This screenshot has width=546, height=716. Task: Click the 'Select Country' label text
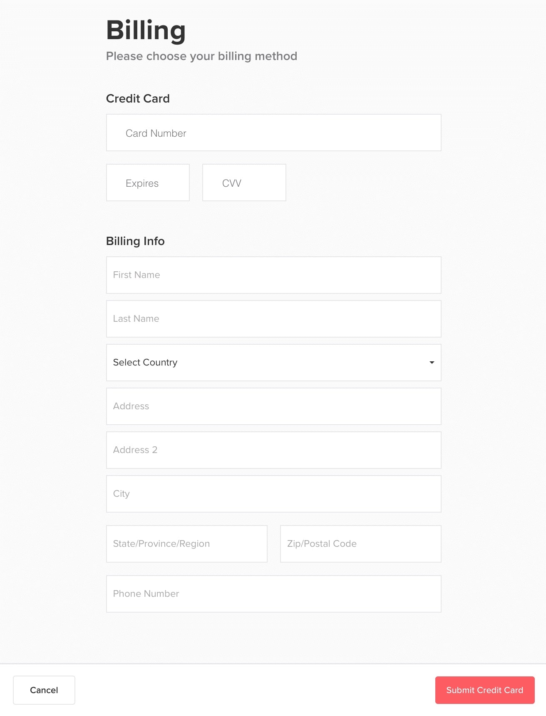145,363
